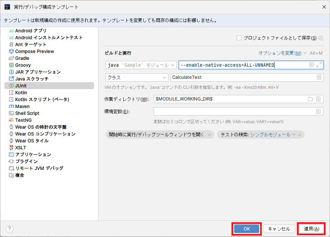Remove 開始時に実行/デバッグツールウィンドウを開く tag

click(x=209, y=135)
